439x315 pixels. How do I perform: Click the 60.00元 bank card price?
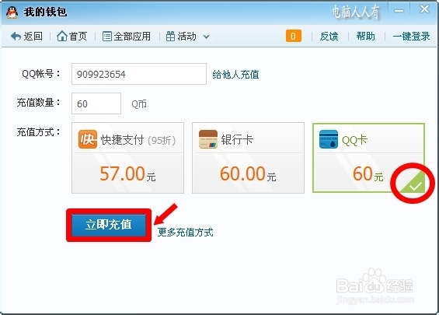248,173
